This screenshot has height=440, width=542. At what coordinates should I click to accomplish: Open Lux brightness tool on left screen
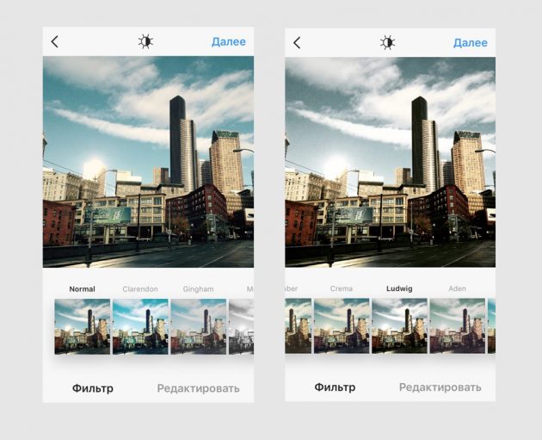[145, 41]
